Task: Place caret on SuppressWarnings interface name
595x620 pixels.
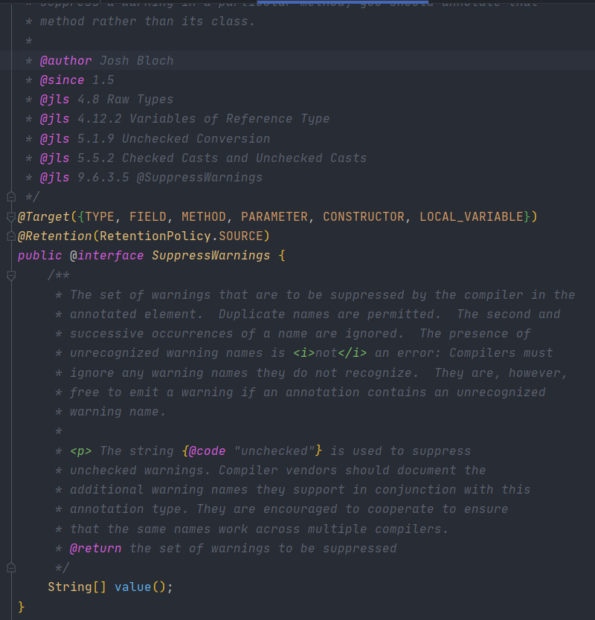Action: click(x=211, y=256)
